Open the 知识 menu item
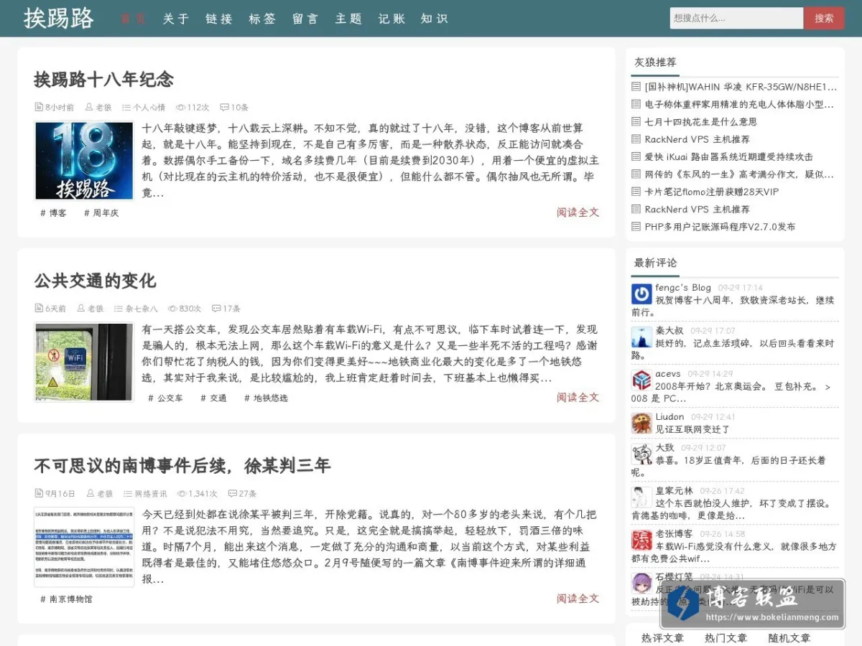 [x=434, y=19]
